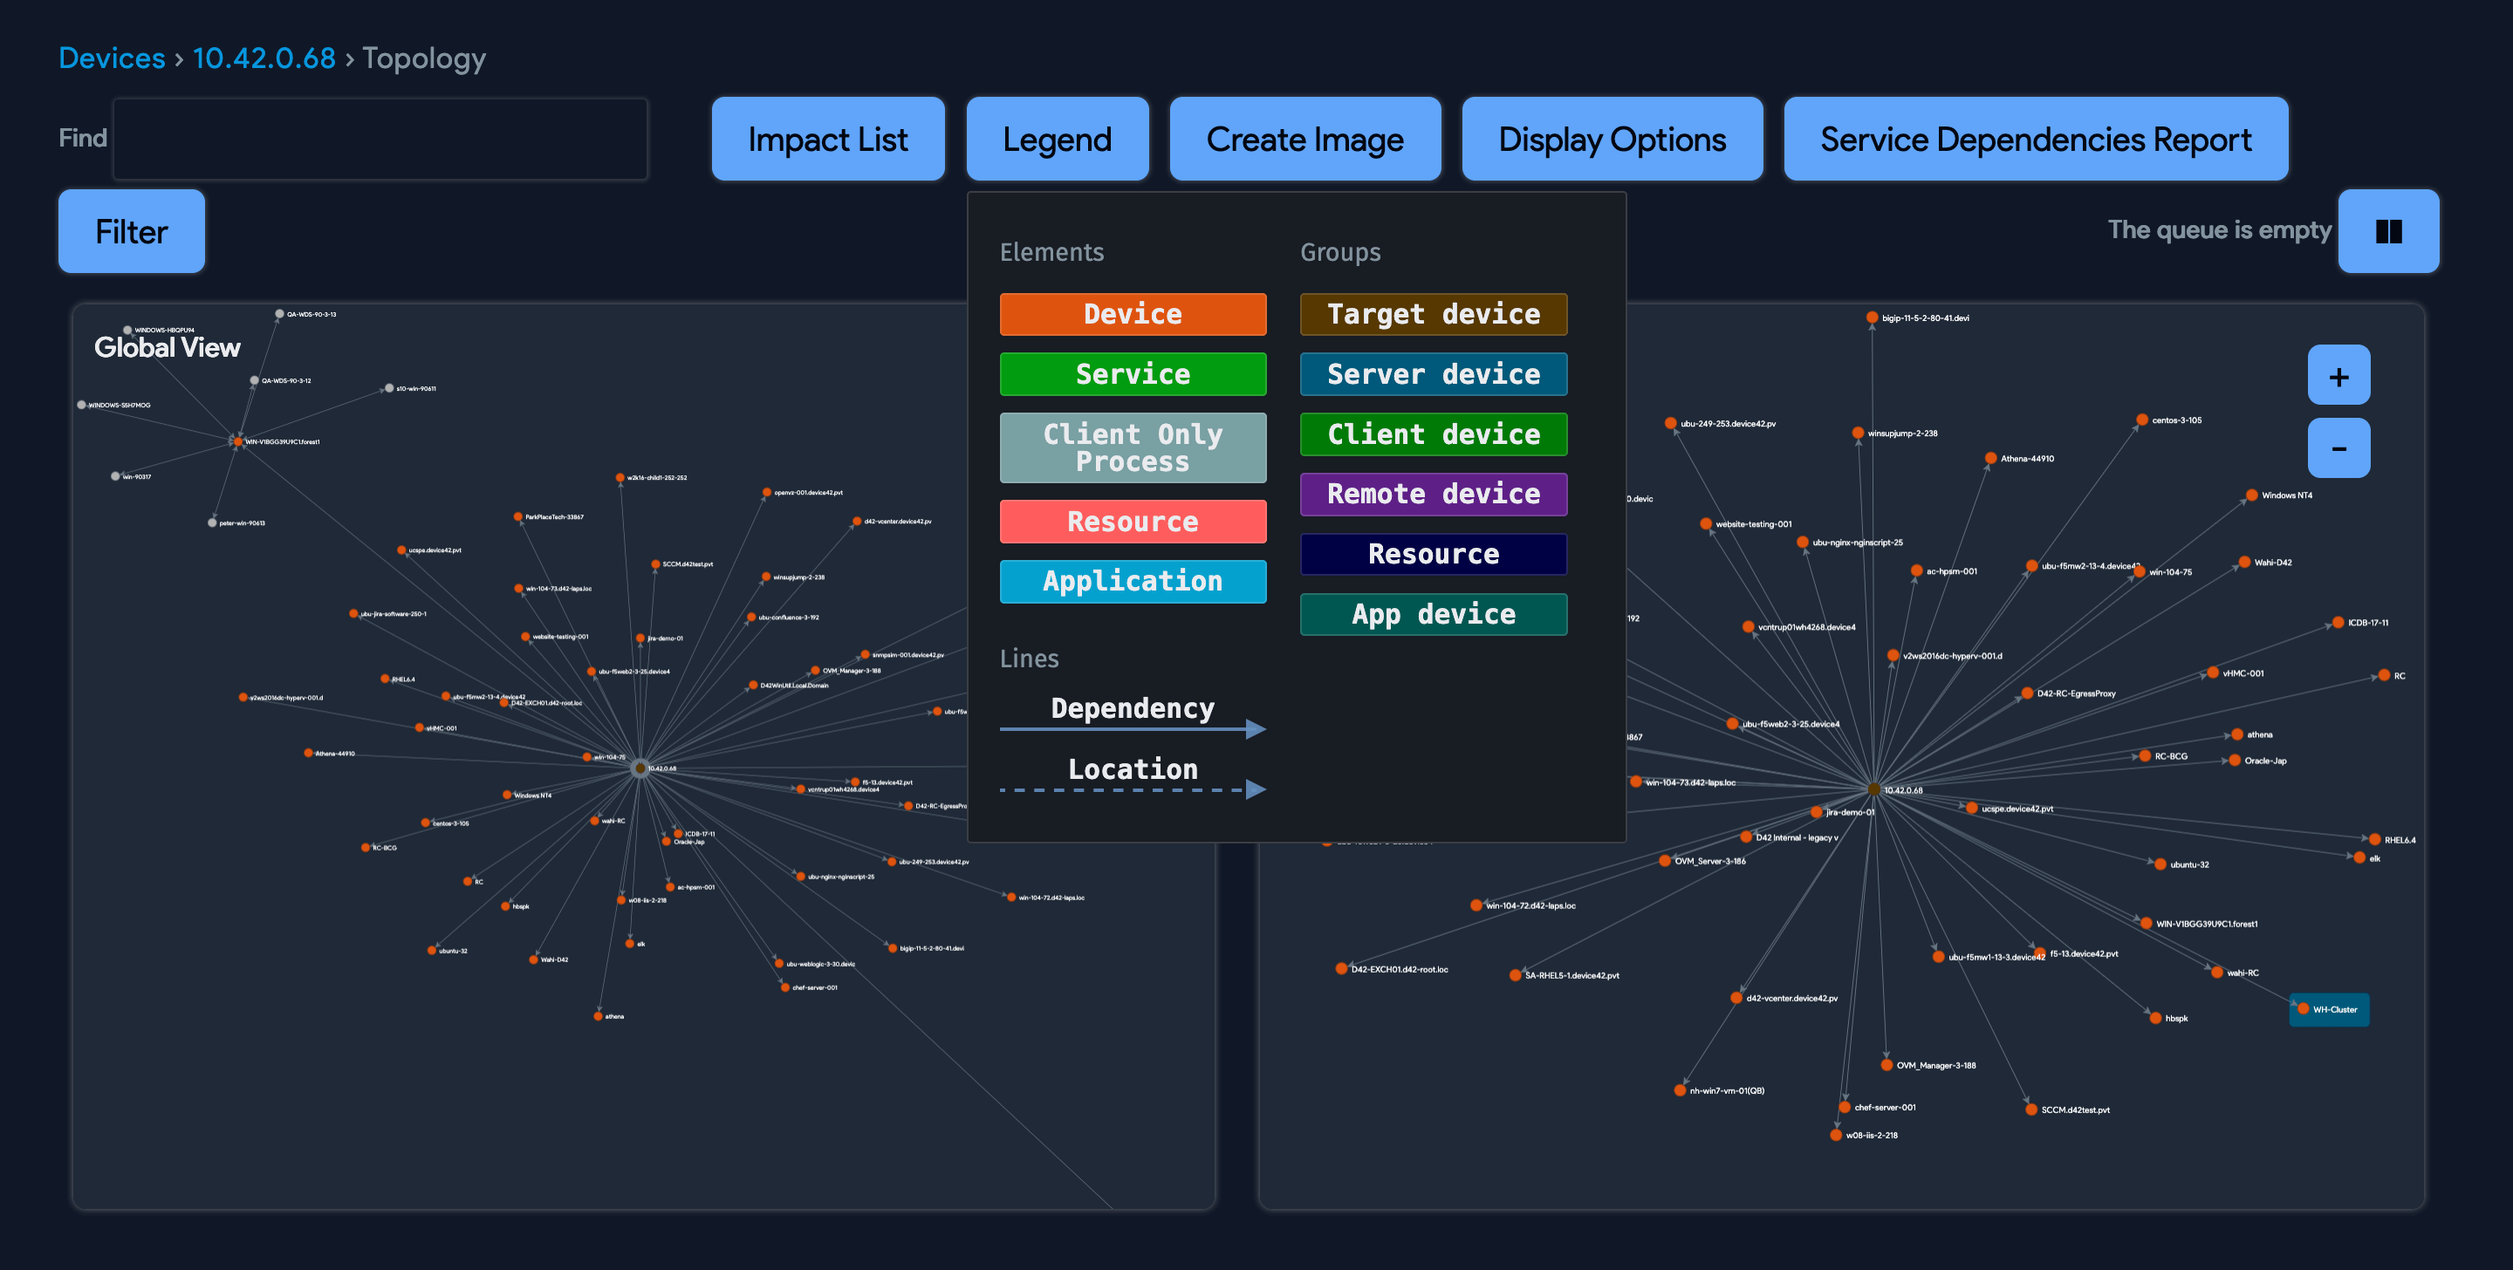The width and height of the screenshot is (2513, 1270).
Task: Zoom in on the topology map
Action: click(x=2338, y=373)
